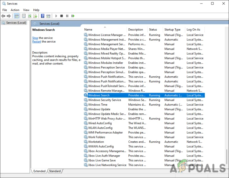Click gear icon beside Windows Update
229x178 pixels.
86,109
